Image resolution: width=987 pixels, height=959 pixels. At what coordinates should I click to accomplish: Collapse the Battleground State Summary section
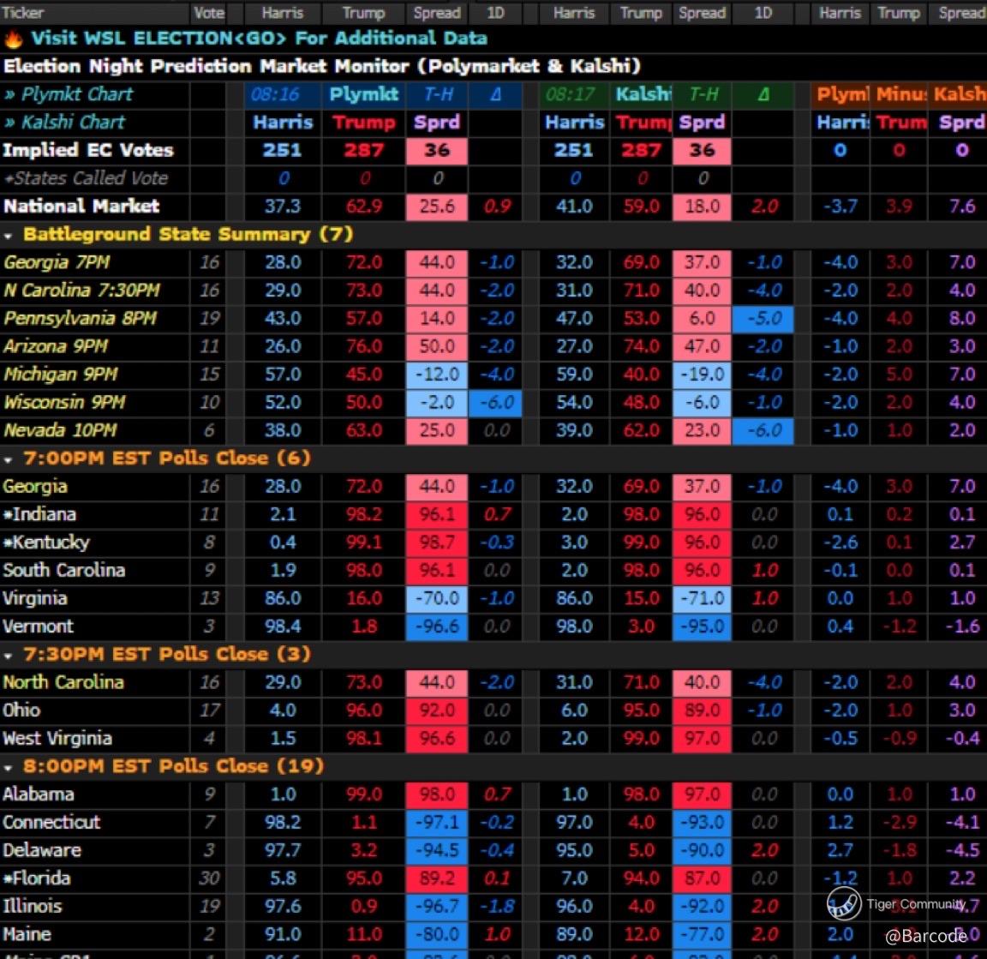pyautogui.click(x=9, y=235)
